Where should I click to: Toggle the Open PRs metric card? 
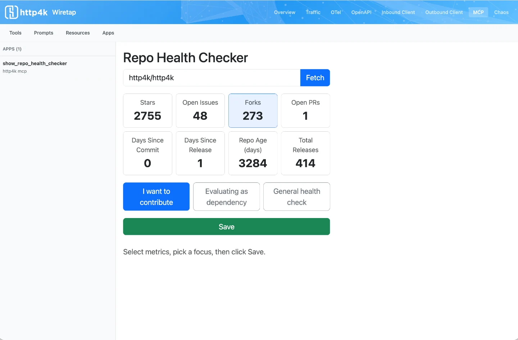tap(305, 110)
